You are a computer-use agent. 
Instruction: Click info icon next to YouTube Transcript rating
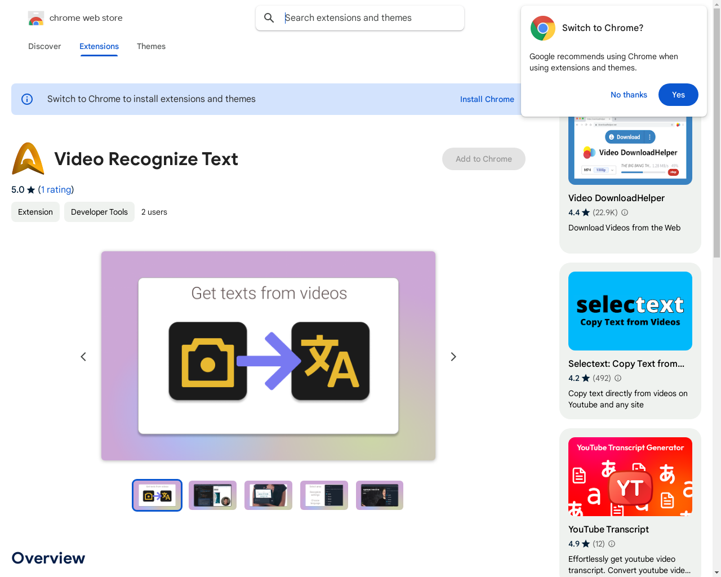click(612, 544)
